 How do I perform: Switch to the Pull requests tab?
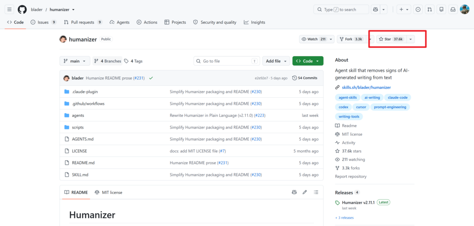coord(83,22)
